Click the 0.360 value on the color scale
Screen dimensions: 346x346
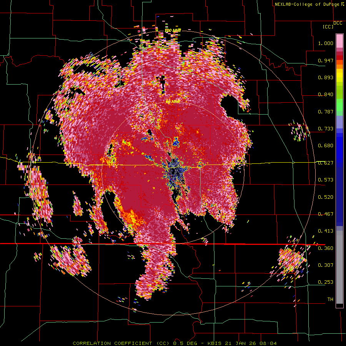[326, 248]
